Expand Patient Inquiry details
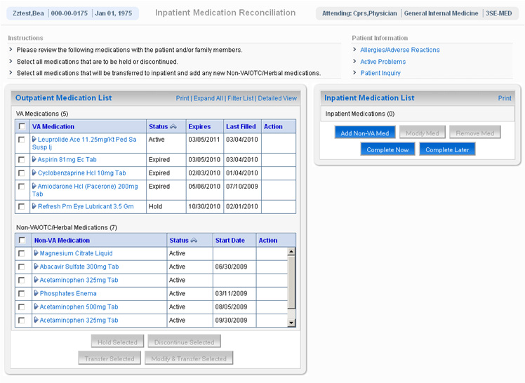Image resolution: width=525 pixels, height=383 pixels. point(380,73)
